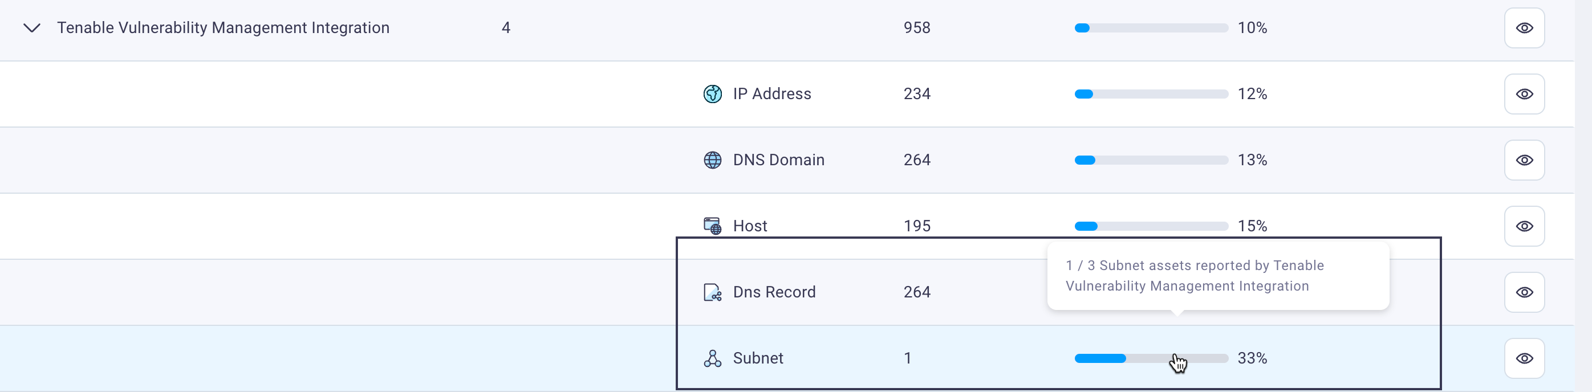Click the IP Address label
The width and height of the screenshot is (1592, 392).
pyautogui.click(x=772, y=94)
